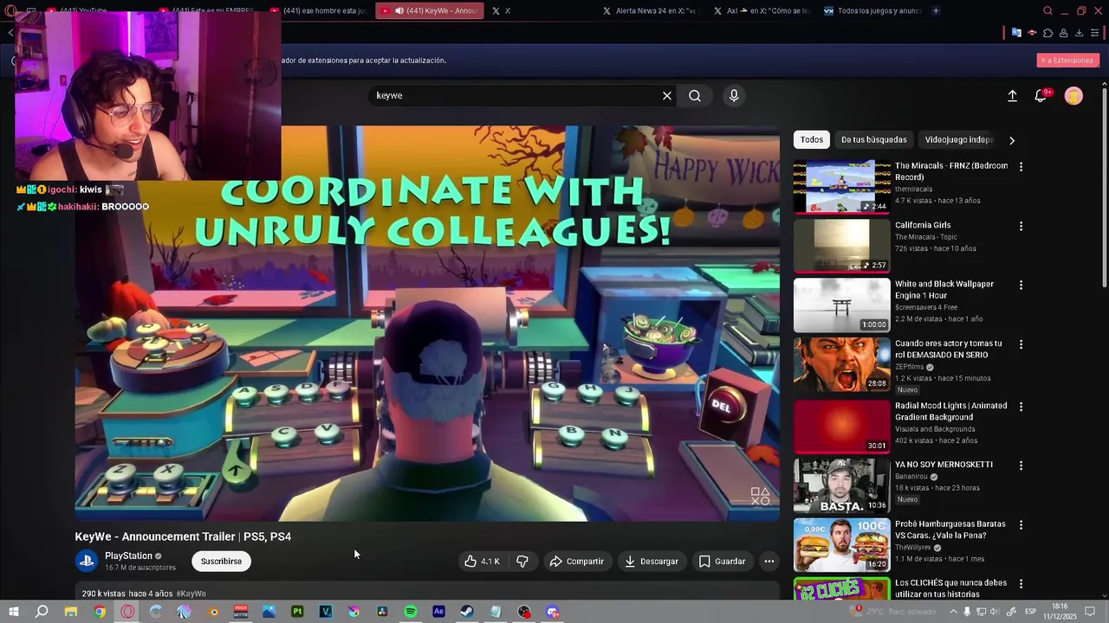Switch to the Axl en X tab
This screenshot has width=1109, height=623.
point(762,11)
